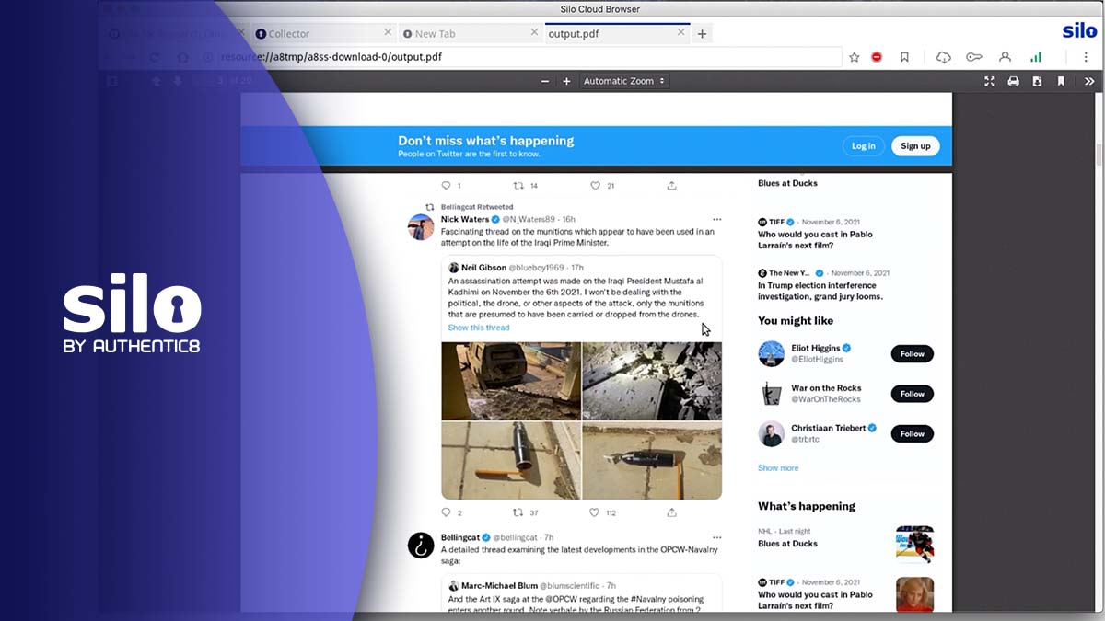
Task: Open the Blues at Ducks hockey thumbnail
Action: pos(914,544)
